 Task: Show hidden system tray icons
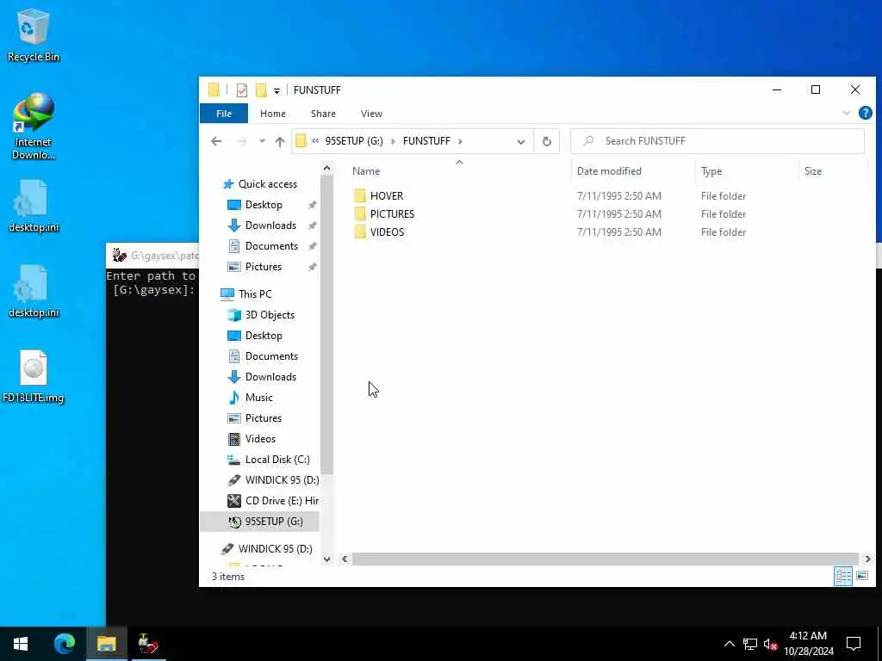coord(729,644)
